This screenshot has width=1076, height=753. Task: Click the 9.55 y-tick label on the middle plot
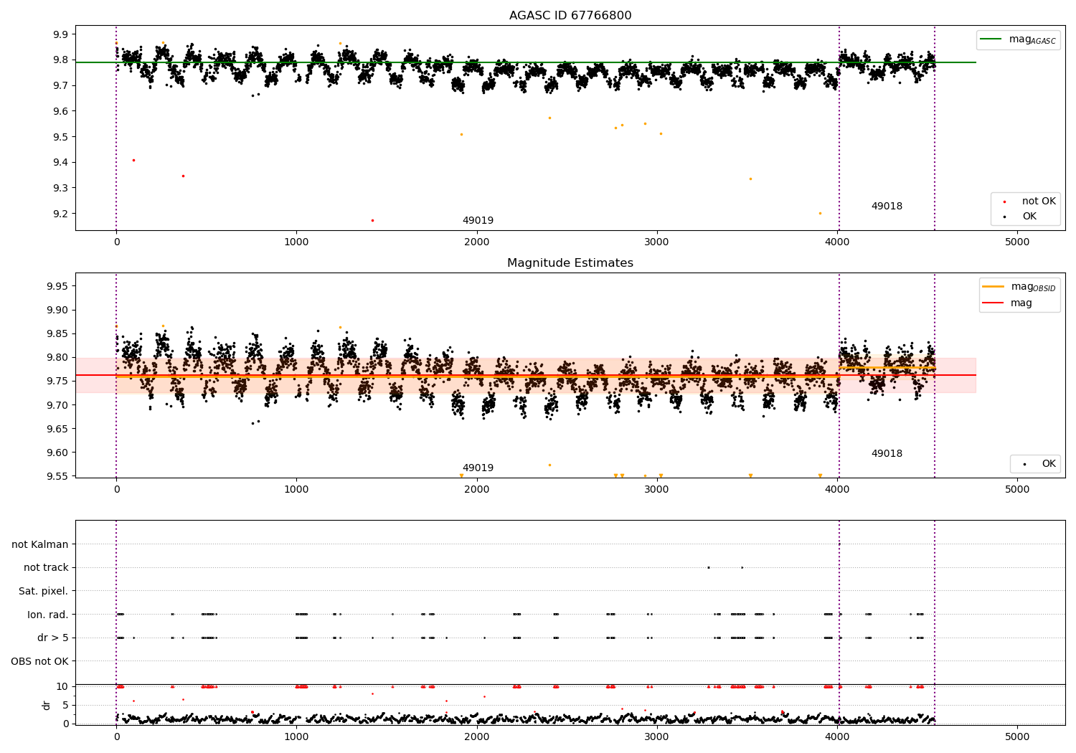point(57,476)
